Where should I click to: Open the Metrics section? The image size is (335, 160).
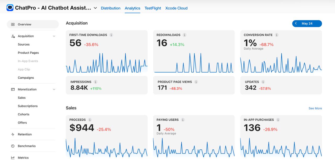coord(23,158)
